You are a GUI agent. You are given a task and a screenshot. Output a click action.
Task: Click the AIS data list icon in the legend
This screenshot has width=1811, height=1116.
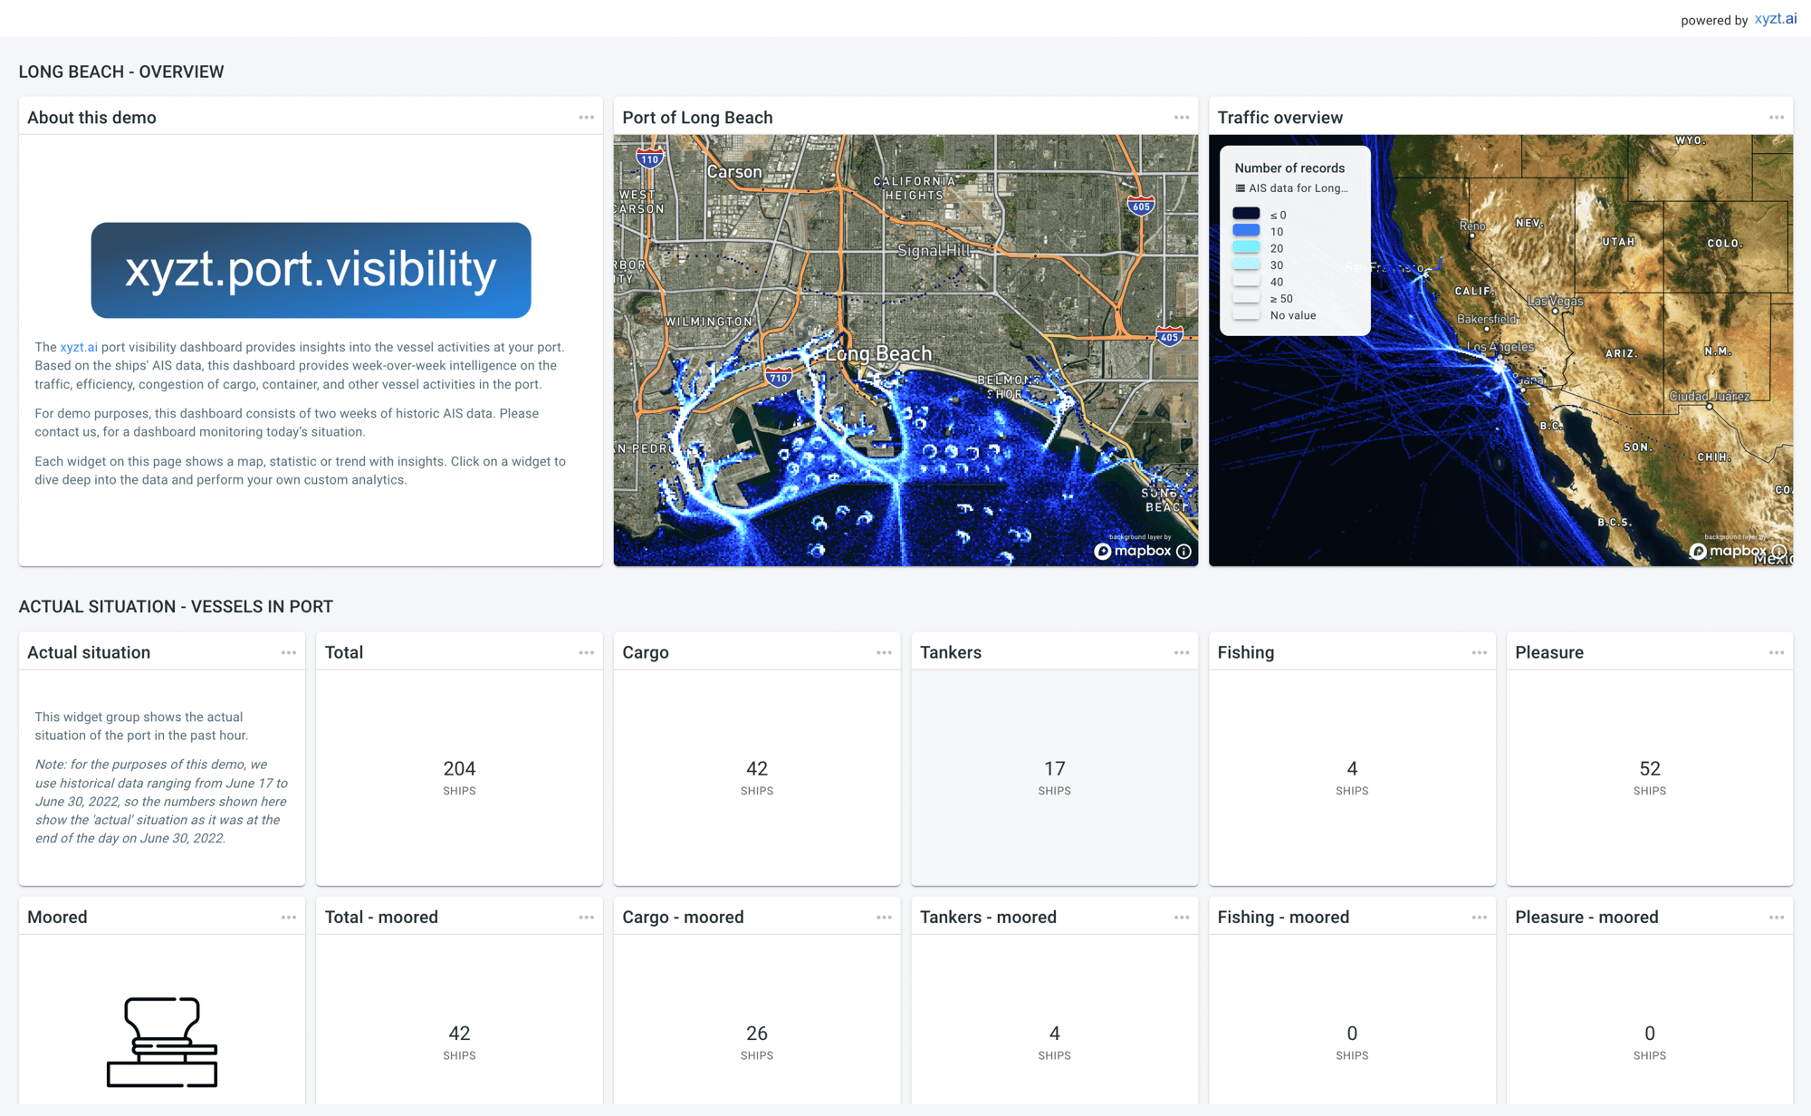pos(1239,188)
